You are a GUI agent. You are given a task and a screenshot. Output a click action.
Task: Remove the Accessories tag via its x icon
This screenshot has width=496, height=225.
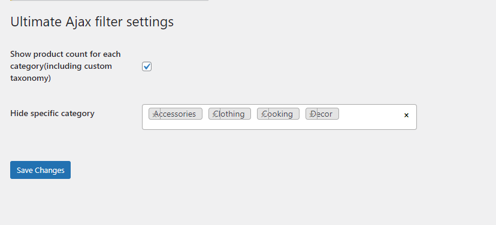pos(155,114)
